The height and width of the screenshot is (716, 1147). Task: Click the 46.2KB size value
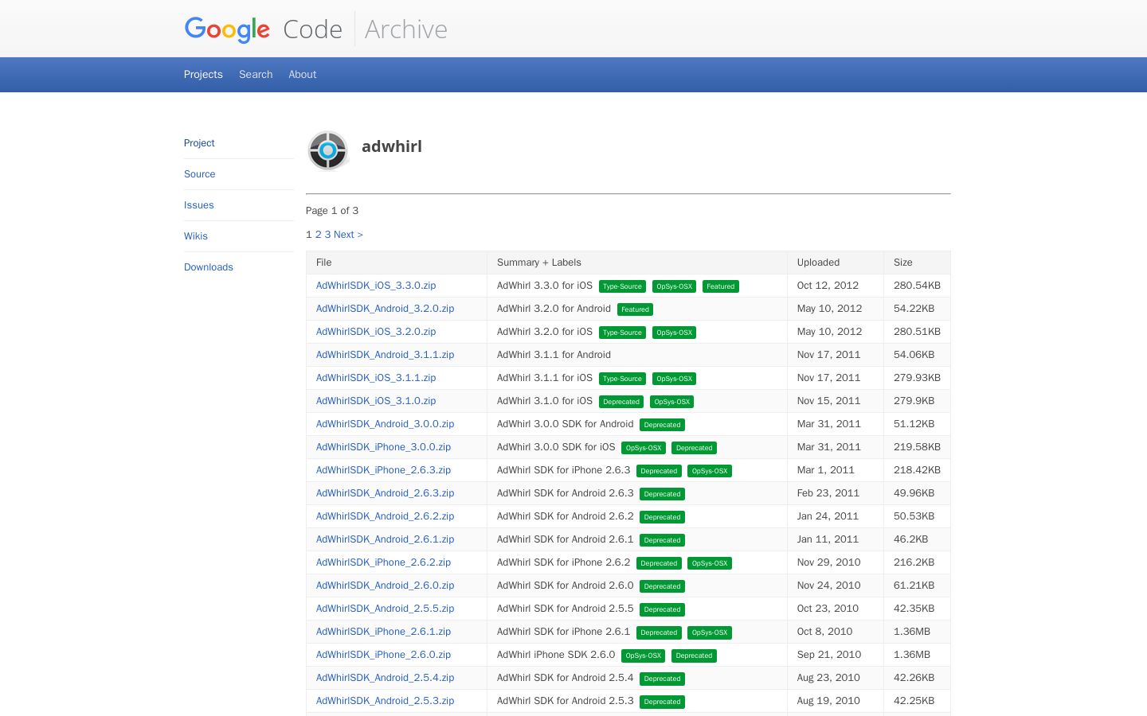[911, 539]
